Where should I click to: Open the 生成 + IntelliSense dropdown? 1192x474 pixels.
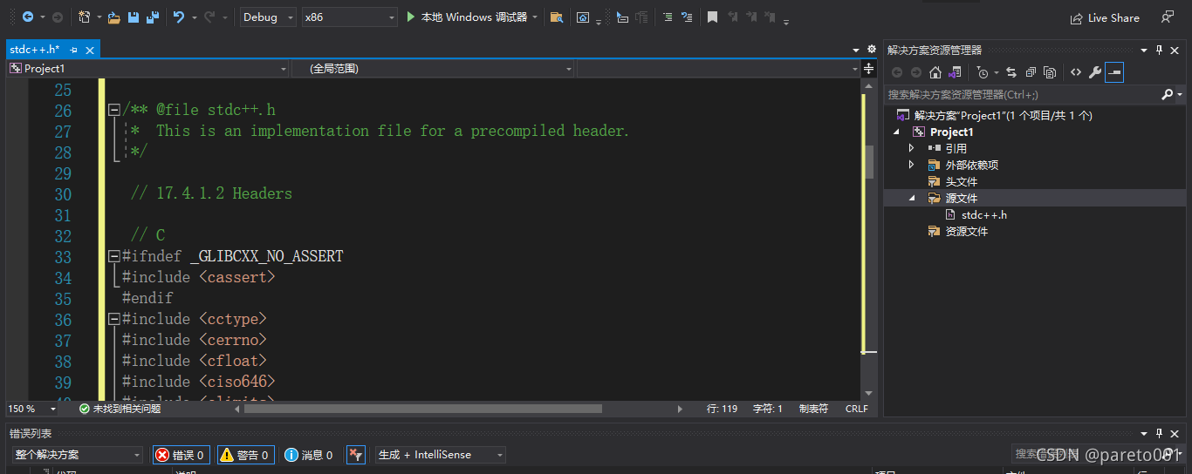coord(440,455)
